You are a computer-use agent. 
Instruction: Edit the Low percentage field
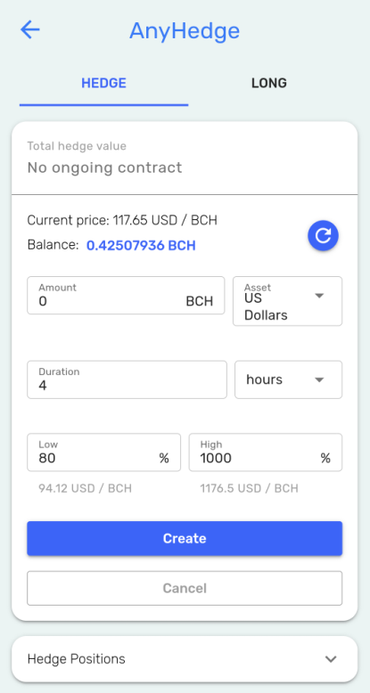click(104, 452)
